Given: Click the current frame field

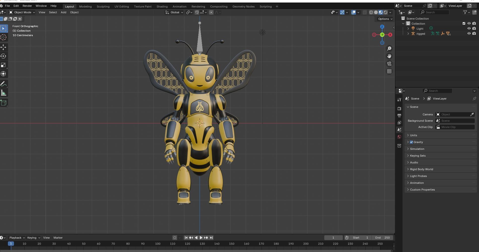Looking at the screenshot, I should pos(333,238).
